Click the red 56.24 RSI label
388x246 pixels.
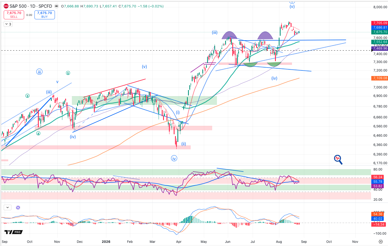(x=378, y=177)
